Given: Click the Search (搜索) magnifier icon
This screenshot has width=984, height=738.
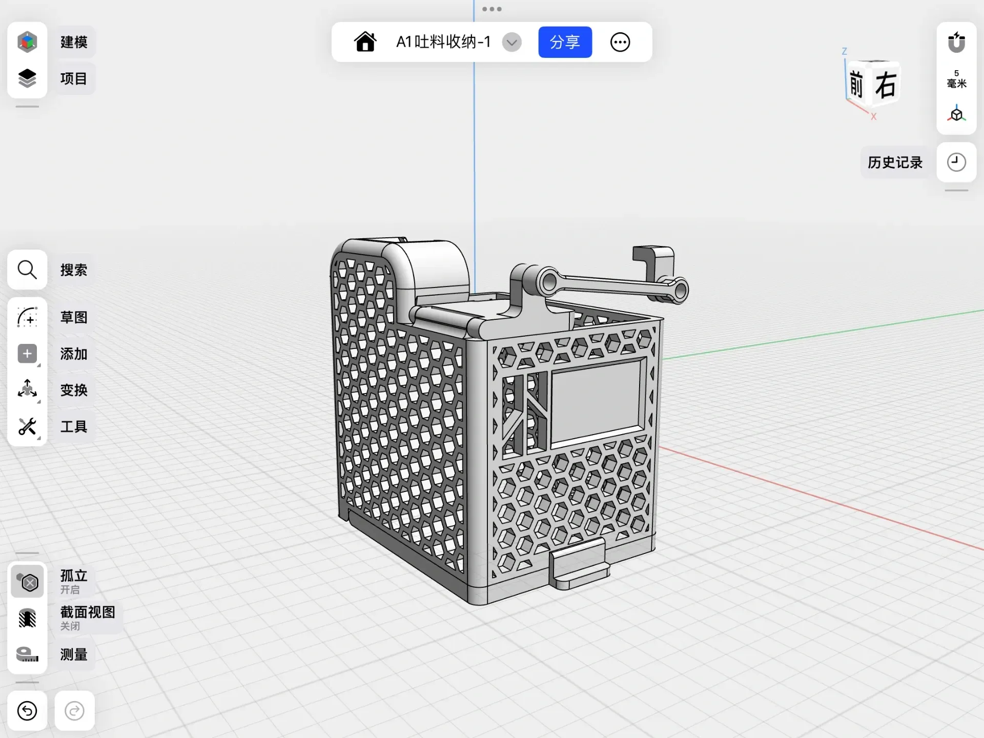Looking at the screenshot, I should click(27, 270).
